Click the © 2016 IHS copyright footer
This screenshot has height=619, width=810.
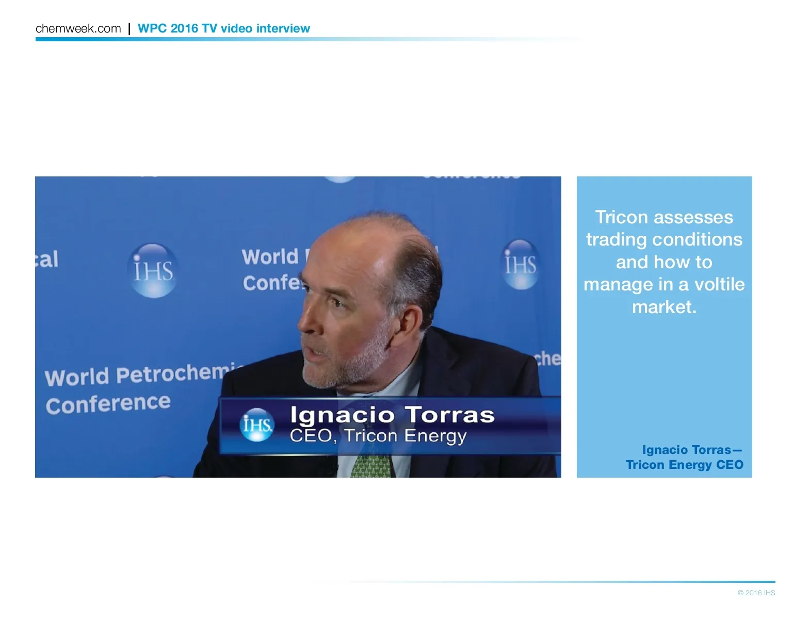[x=756, y=593]
